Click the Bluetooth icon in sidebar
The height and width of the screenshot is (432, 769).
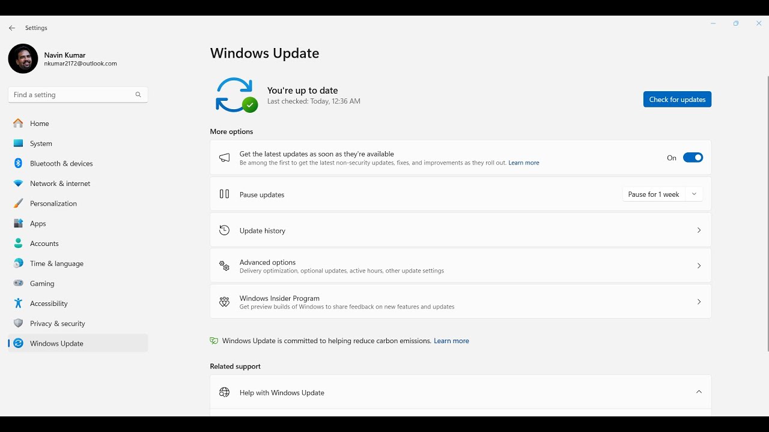18,163
